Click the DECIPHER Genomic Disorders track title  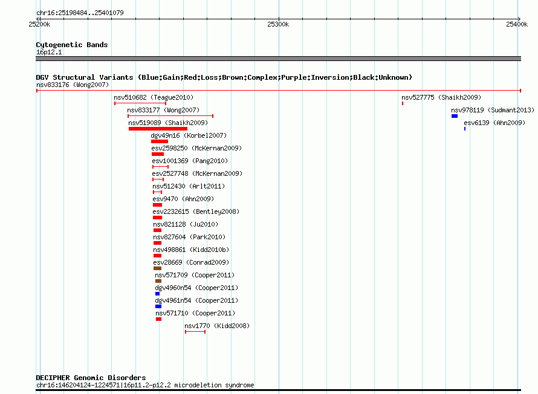click(x=91, y=378)
